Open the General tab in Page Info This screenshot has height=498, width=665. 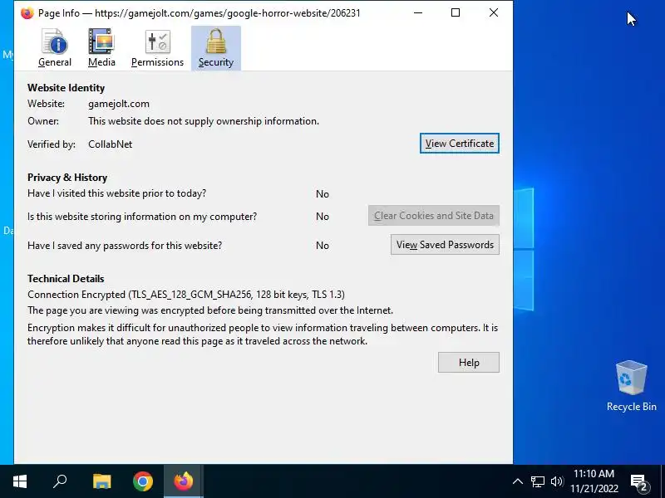click(54, 48)
